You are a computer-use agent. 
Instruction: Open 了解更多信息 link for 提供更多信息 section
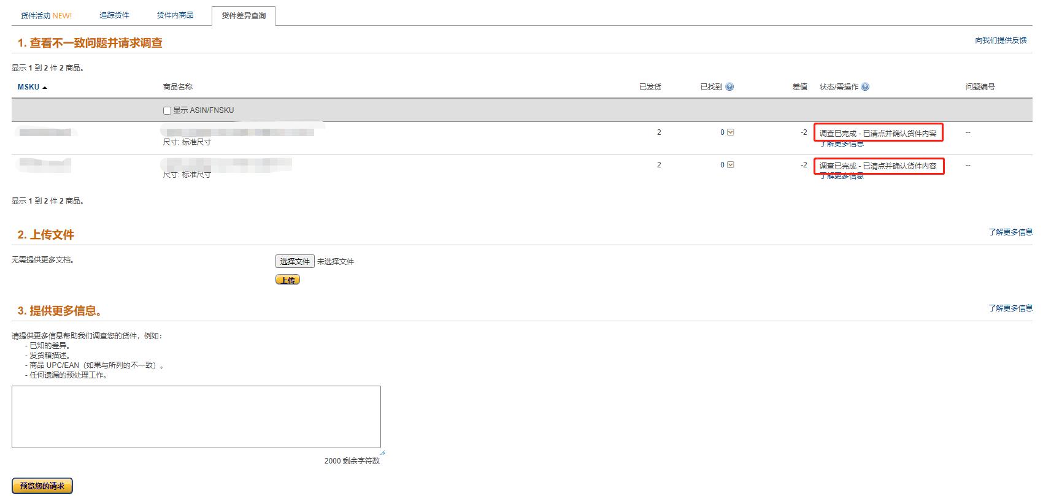1010,308
